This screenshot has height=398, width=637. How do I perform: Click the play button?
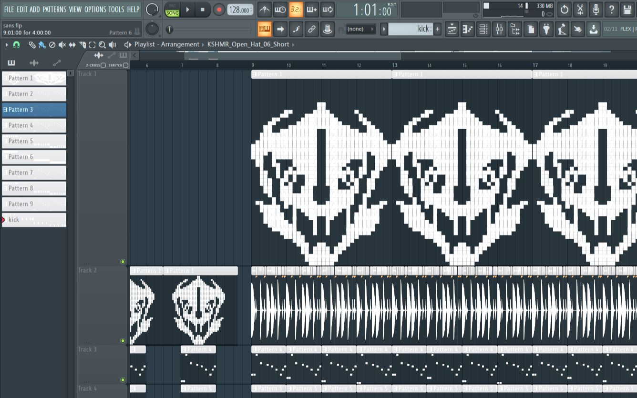tap(188, 10)
